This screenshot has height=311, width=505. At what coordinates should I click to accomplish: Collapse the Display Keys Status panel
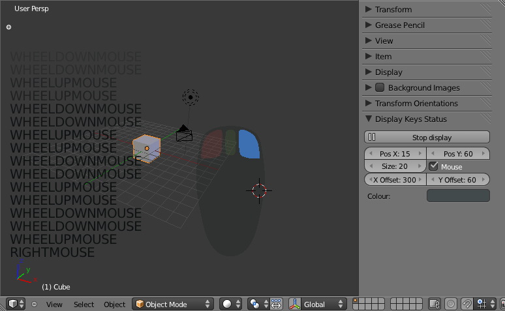click(410, 119)
